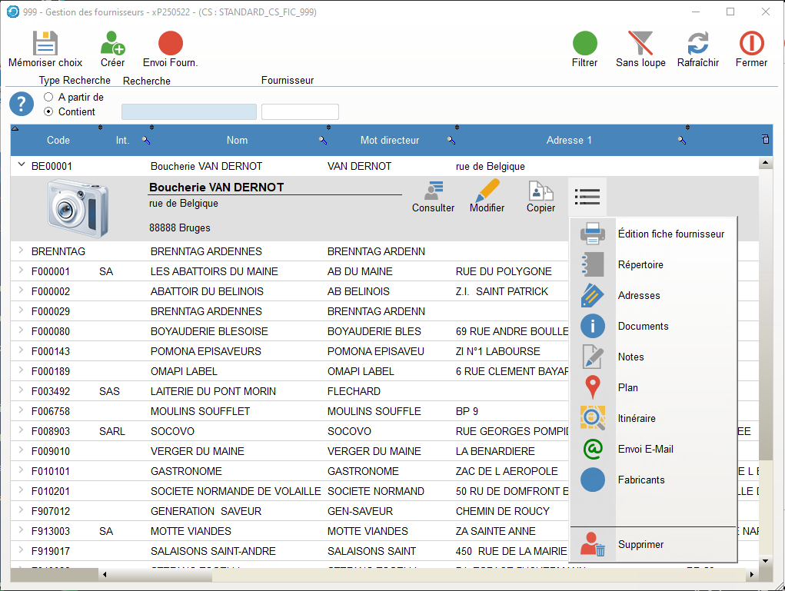Choose Édition fiche fournisseur from menu
Viewport: 785px width, 591px height.
tap(670, 234)
